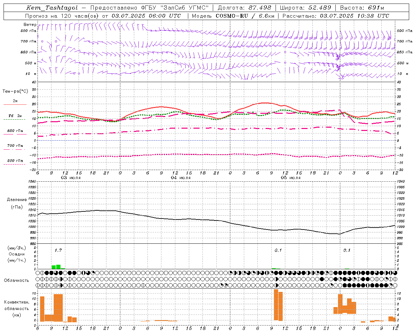Click the right-side '10 м' wind level label
414x331 pixels.
tap(402, 74)
